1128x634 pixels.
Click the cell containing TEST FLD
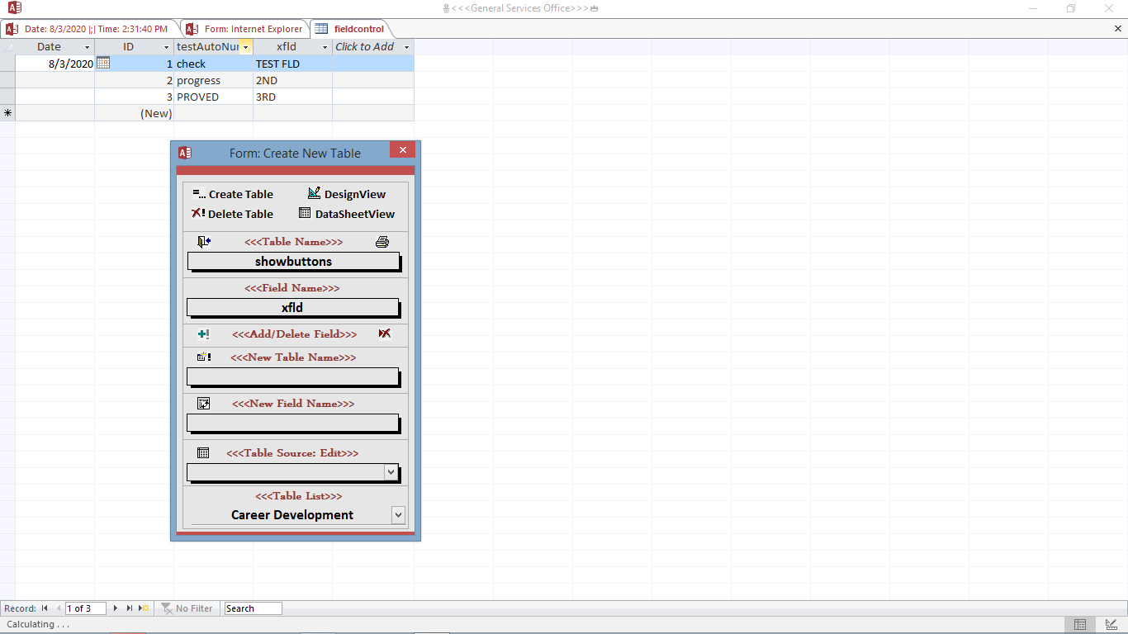click(x=292, y=64)
